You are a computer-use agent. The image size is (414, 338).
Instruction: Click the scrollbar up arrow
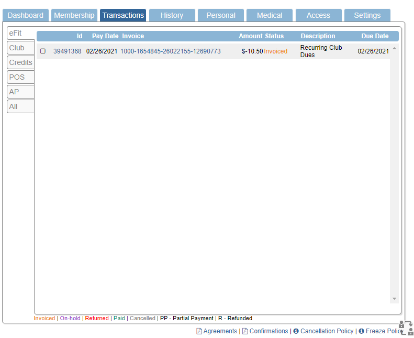coord(394,48)
